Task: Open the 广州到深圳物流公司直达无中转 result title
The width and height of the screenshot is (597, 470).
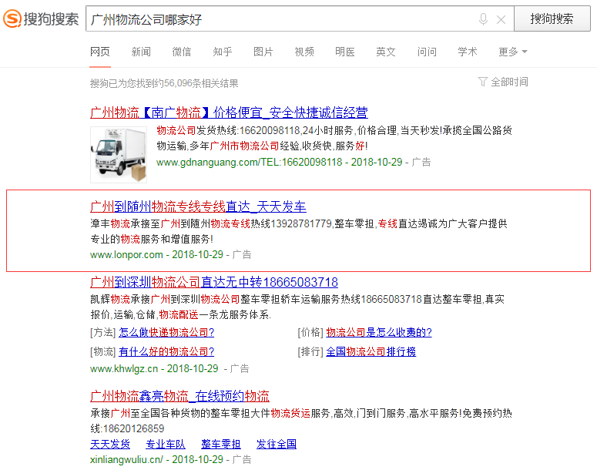Action: tap(214, 282)
